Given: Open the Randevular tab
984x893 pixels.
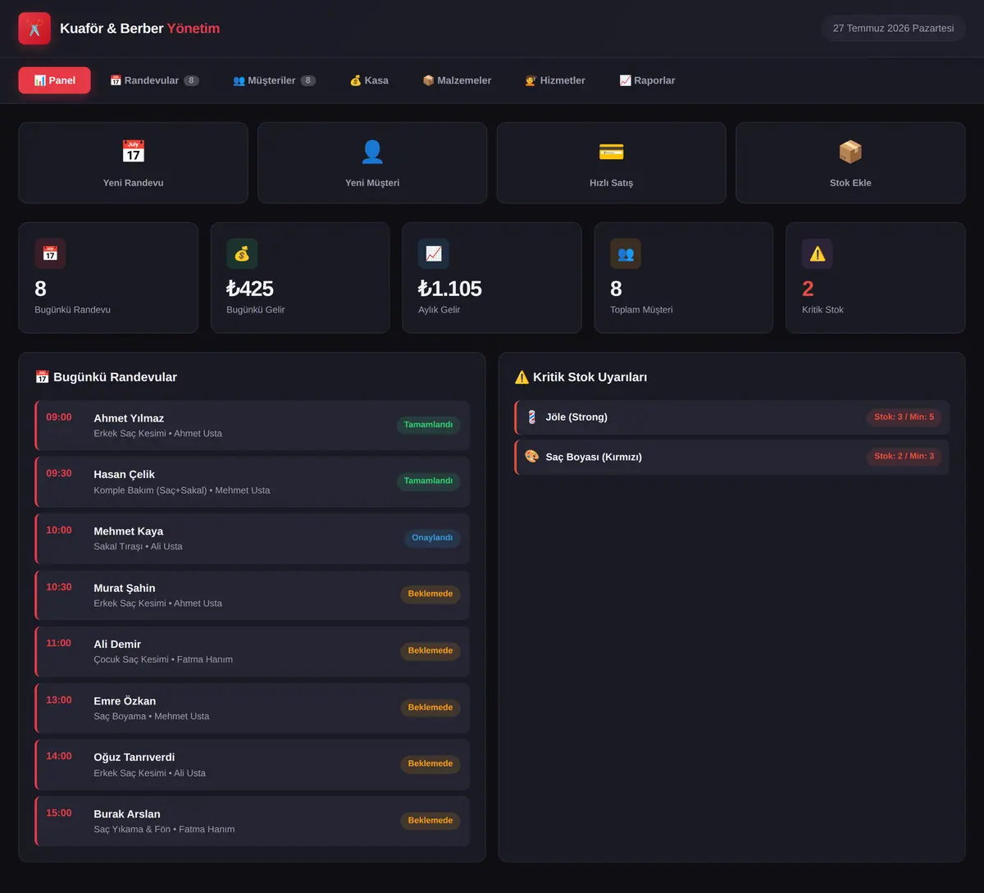Looking at the screenshot, I should coord(154,80).
